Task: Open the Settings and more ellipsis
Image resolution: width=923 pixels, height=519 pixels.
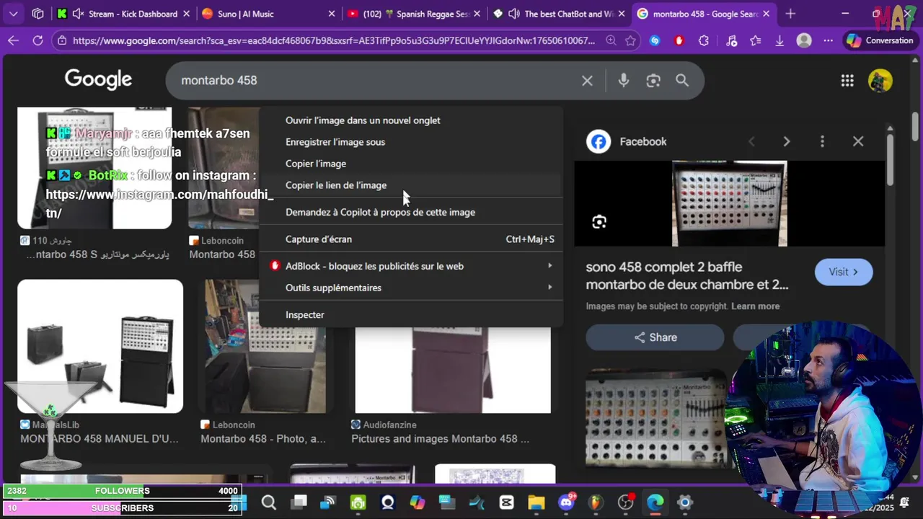Action: (x=829, y=41)
